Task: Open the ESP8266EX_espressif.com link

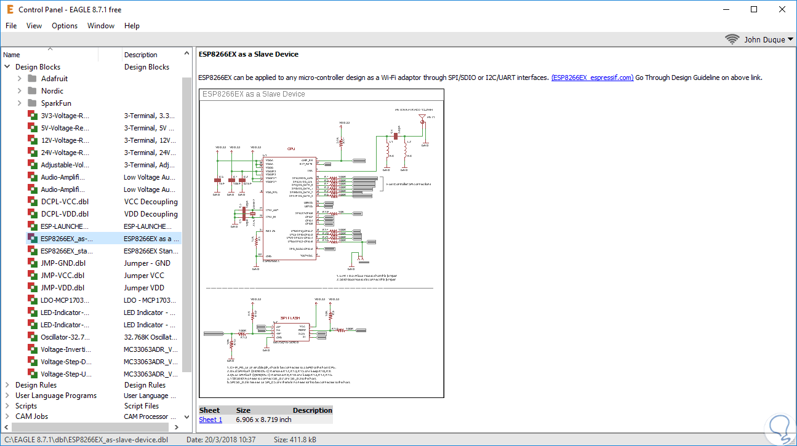Action: coord(592,78)
